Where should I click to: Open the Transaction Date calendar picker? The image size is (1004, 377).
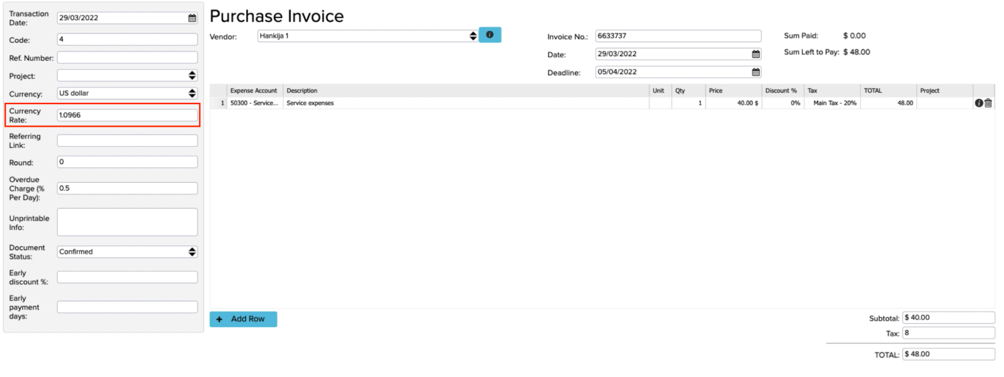click(192, 18)
